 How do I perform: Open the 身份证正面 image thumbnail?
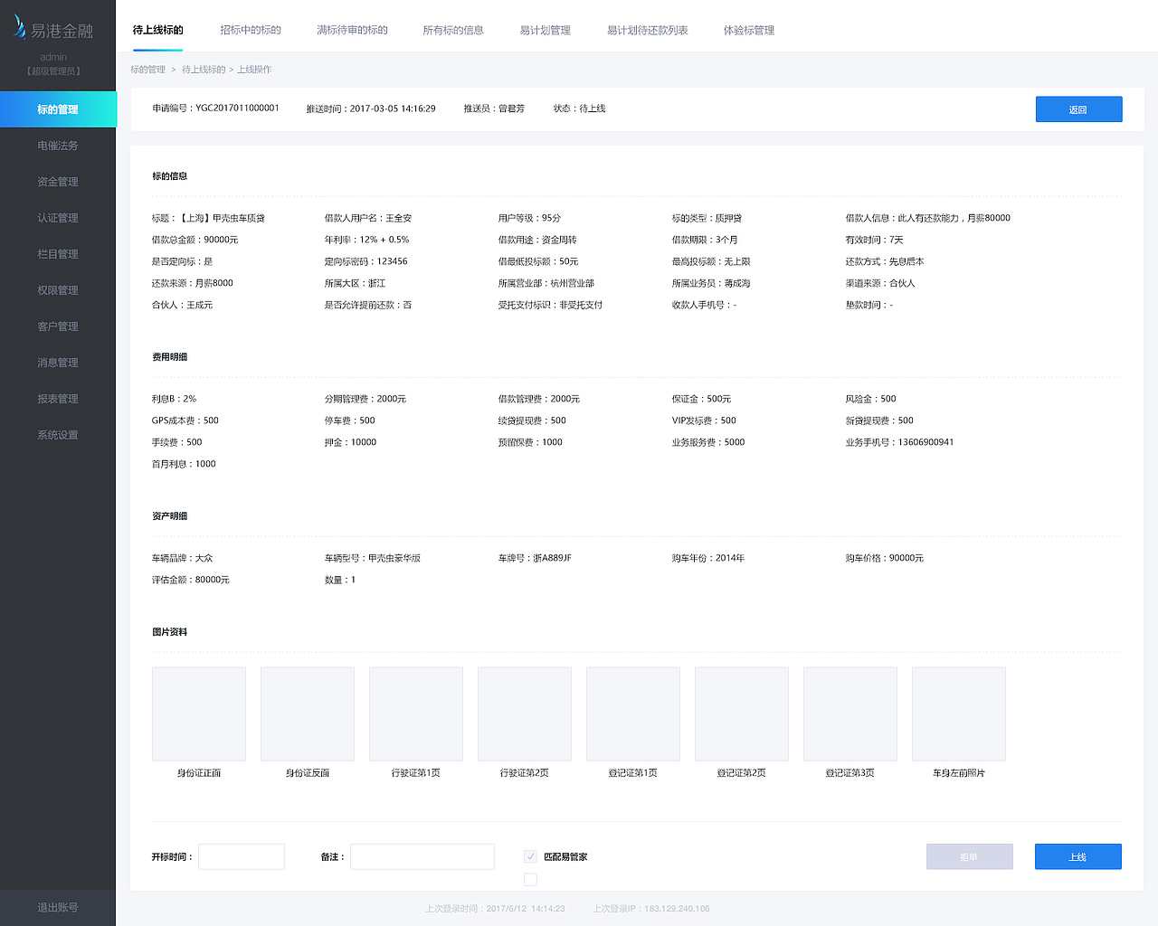coord(199,713)
